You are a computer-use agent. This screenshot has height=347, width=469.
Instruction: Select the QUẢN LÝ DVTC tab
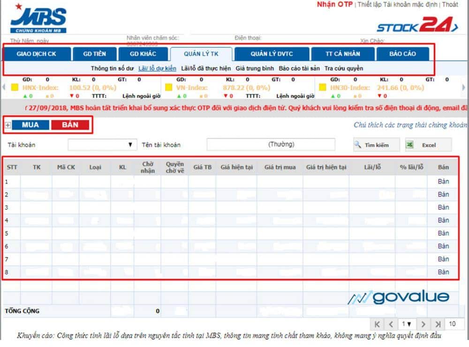(272, 54)
